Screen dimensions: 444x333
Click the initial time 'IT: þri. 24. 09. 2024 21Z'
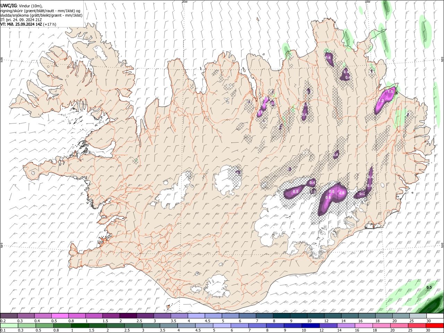pyautogui.click(x=21, y=20)
